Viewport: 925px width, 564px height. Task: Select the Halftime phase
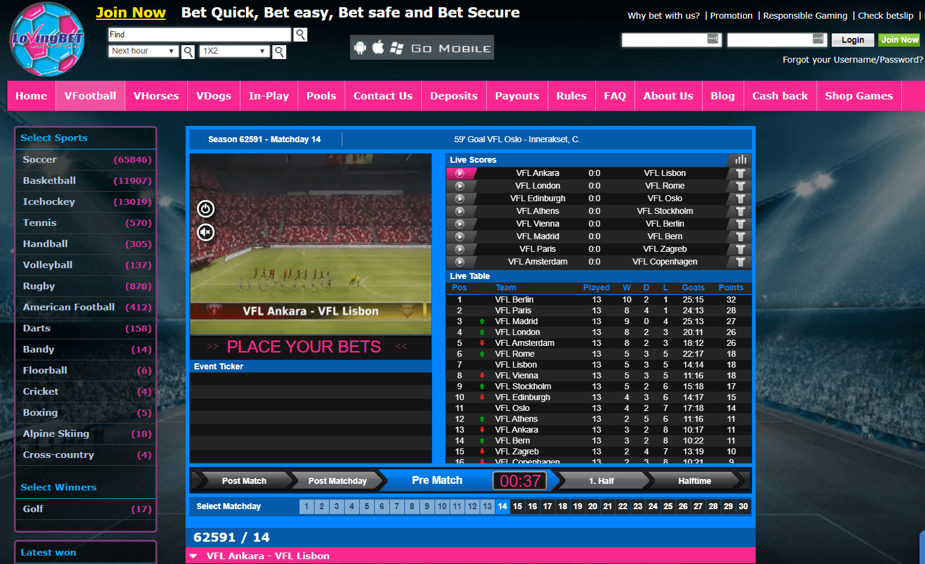pyautogui.click(x=694, y=481)
